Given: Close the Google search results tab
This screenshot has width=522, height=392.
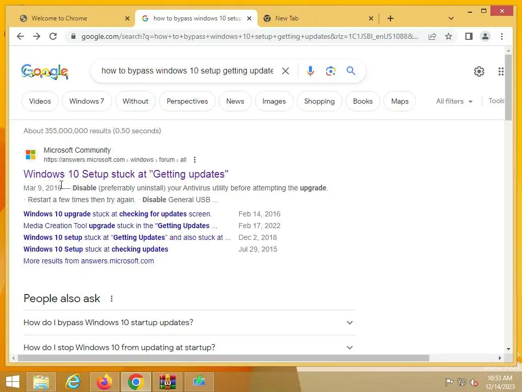Looking at the screenshot, I should pyautogui.click(x=249, y=18).
